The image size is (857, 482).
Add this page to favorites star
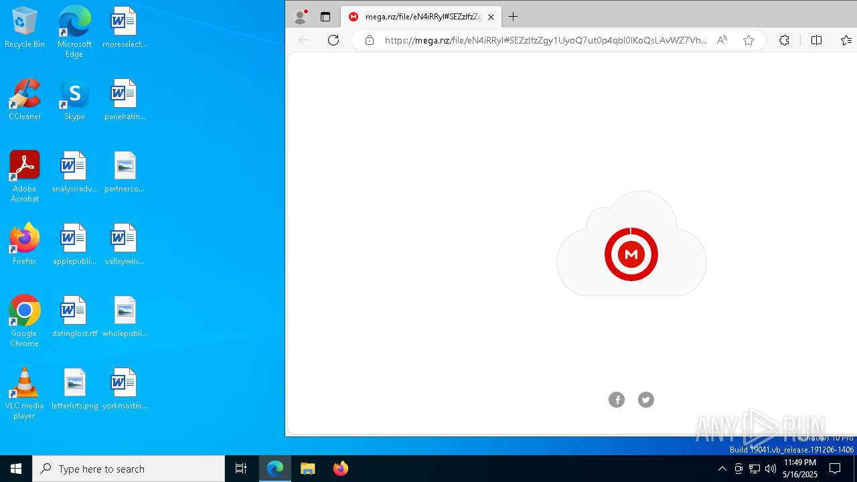pos(749,40)
